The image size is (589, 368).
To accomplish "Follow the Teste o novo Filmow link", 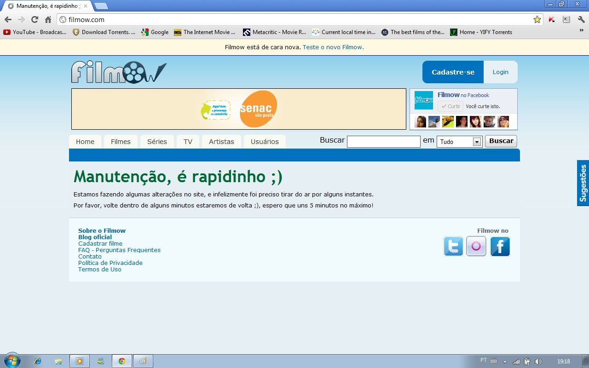I will 333,47.
